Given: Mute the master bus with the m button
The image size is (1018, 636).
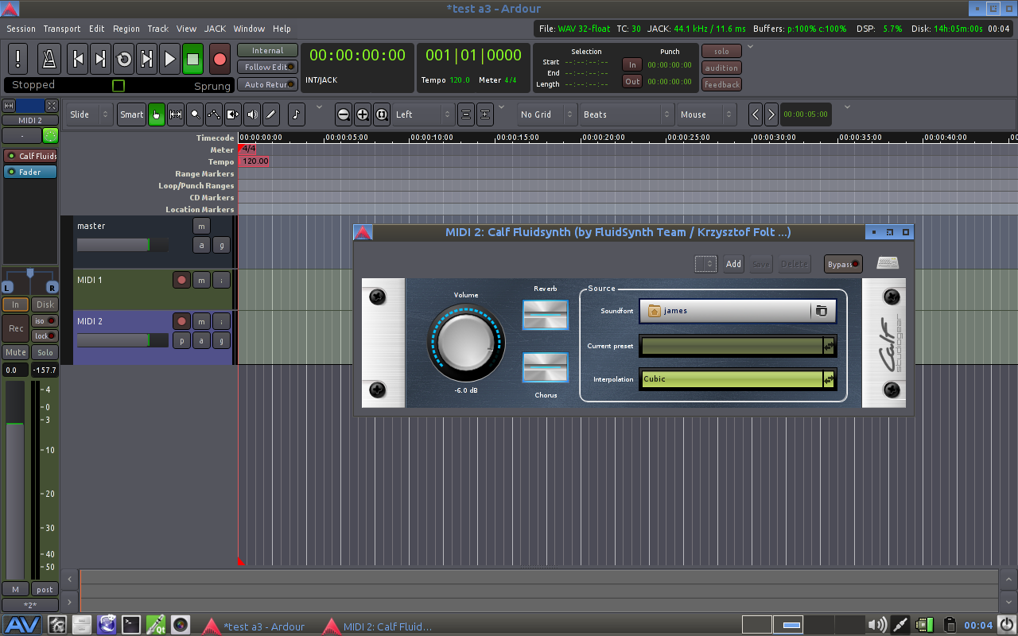Looking at the screenshot, I should [x=201, y=226].
